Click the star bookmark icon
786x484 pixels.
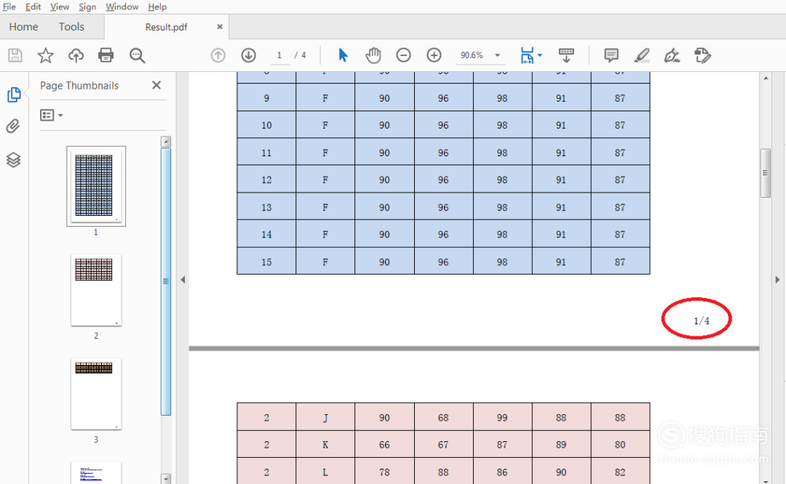point(46,55)
